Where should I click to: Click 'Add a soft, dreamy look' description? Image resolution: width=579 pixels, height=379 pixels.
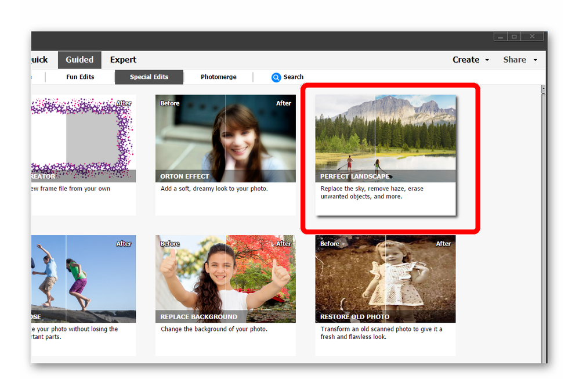[x=214, y=189]
